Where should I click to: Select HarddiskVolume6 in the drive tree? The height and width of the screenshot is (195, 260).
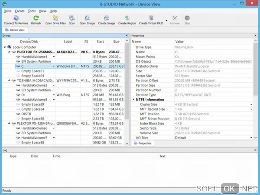34,128
